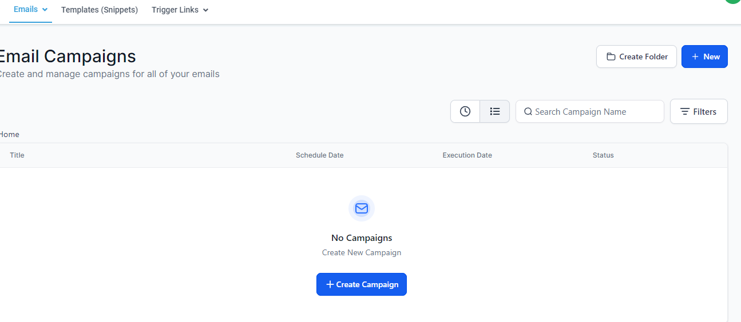Click the magnifier icon in search box
This screenshot has height=322, width=741.
click(528, 112)
